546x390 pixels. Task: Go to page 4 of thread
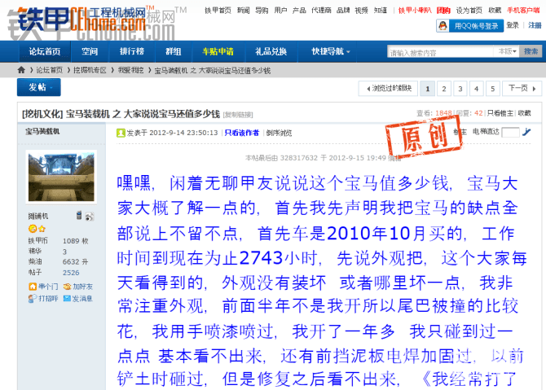pos(477,89)
